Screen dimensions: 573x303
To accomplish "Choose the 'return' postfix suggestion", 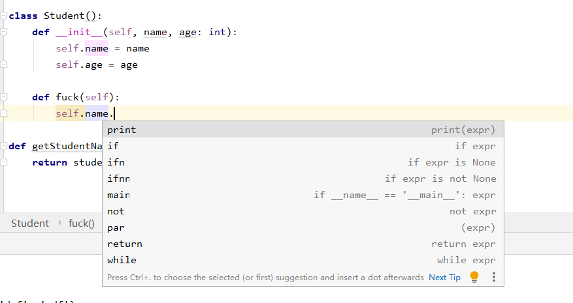I will point(124,244).
